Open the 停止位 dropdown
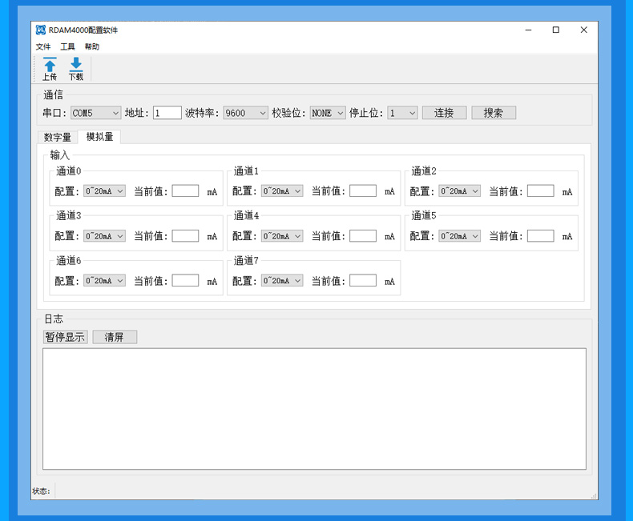This screenshot has width=633, height=521. coord(402,113)
